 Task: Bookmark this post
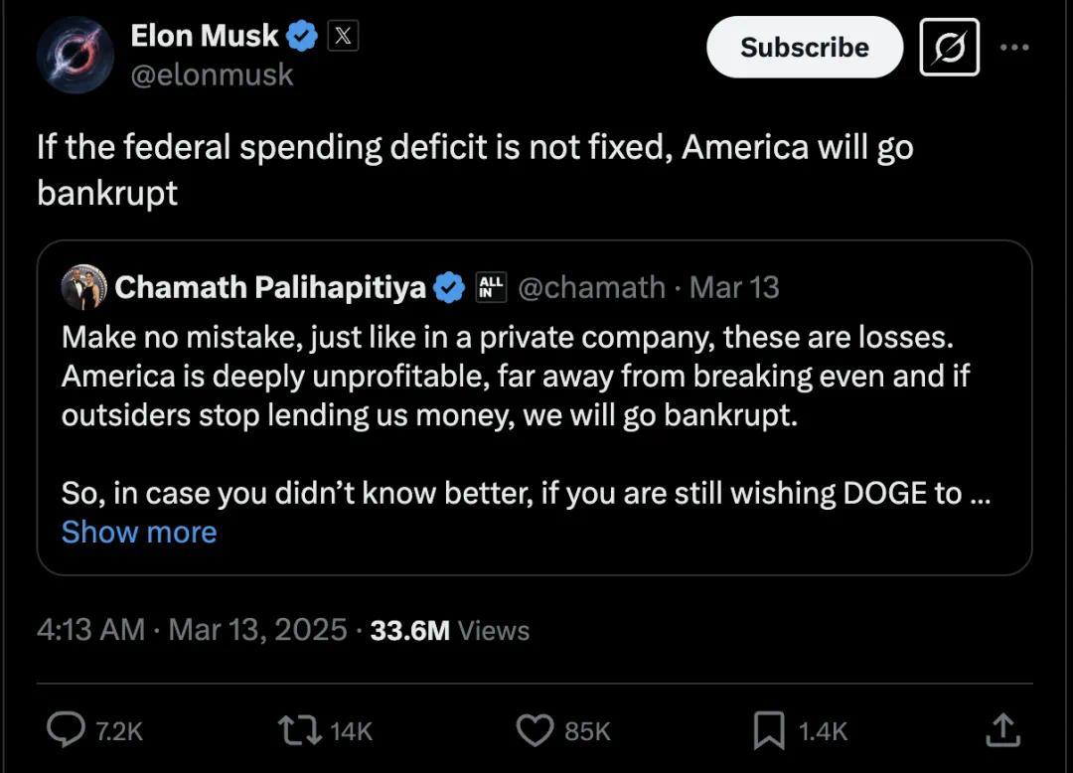[768, 730]
